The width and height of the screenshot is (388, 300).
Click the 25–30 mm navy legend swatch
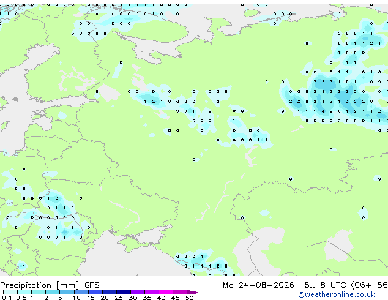point(123,292)
